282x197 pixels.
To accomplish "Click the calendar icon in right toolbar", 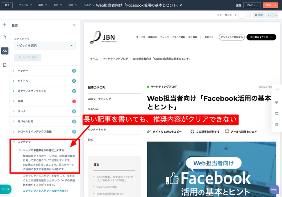I will [x=277, y=125].
